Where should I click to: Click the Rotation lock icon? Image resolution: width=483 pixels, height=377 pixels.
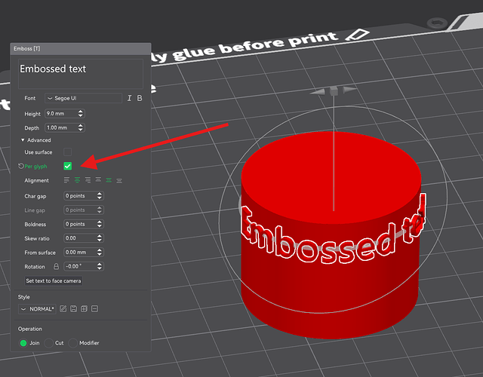coord(54,266)
